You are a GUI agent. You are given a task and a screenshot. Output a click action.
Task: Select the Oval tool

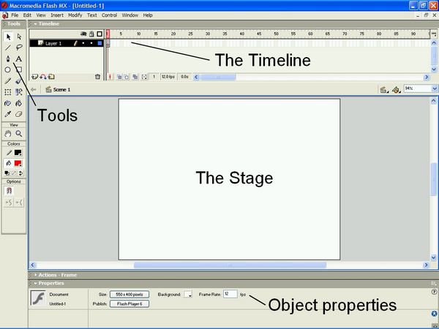(8, 69)
